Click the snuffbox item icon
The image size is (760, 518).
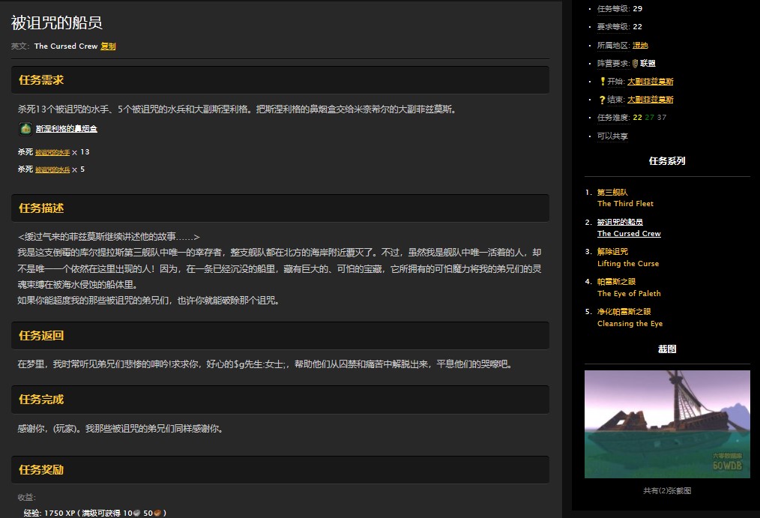coord(24,128)
